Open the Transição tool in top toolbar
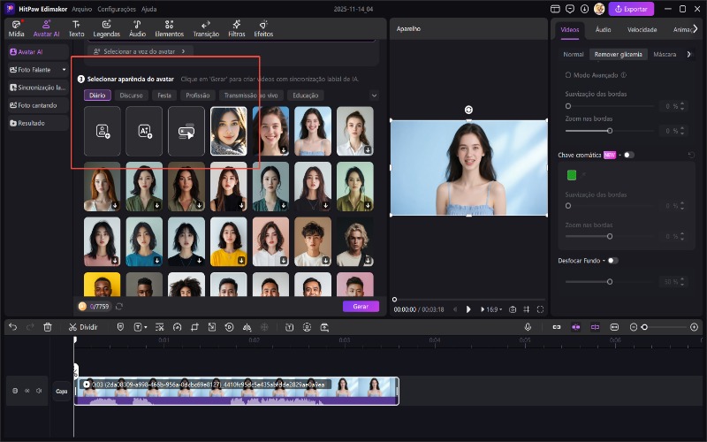The height and width of the screenshot is (442, 707). 206,28
